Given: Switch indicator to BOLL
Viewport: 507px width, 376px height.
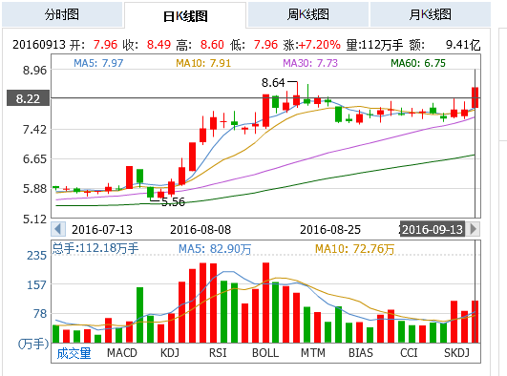Looking at the screenshot, I should point(265,353).
